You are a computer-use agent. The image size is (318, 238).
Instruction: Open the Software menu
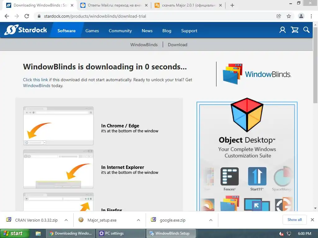[66, 31]
